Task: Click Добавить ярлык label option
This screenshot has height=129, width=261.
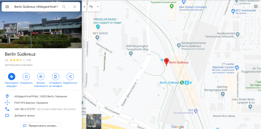Action: pos(25,116)
